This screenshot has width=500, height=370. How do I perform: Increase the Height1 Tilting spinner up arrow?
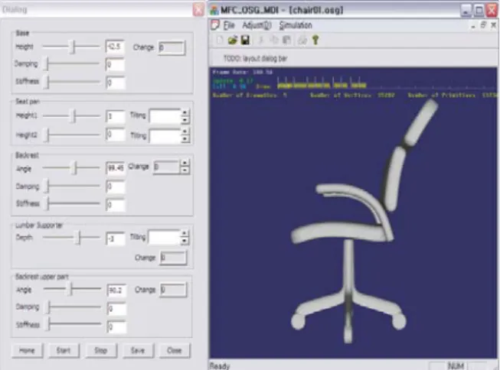185,112
